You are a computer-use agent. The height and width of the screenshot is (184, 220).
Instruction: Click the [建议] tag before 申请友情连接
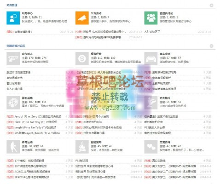(x=10, y=32)
